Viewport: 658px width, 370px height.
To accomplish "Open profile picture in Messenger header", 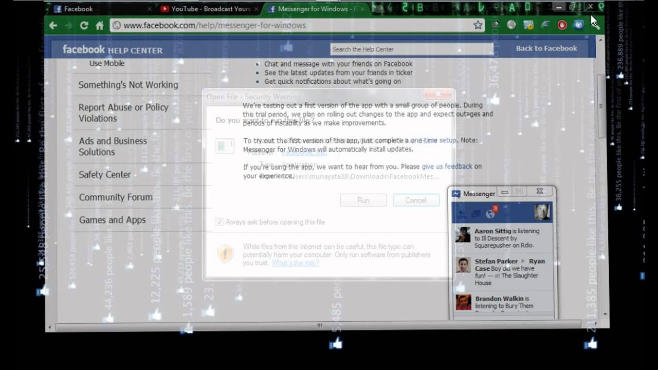I will (x=542, y=212).
